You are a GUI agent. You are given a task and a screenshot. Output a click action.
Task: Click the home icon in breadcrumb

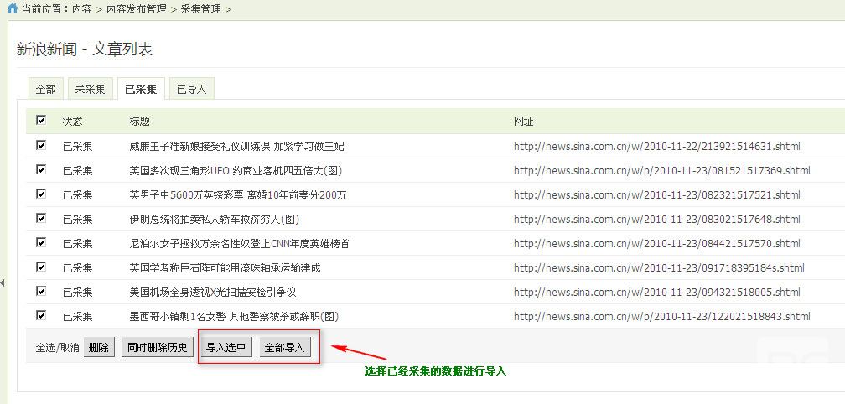click(x=12, y=8)
